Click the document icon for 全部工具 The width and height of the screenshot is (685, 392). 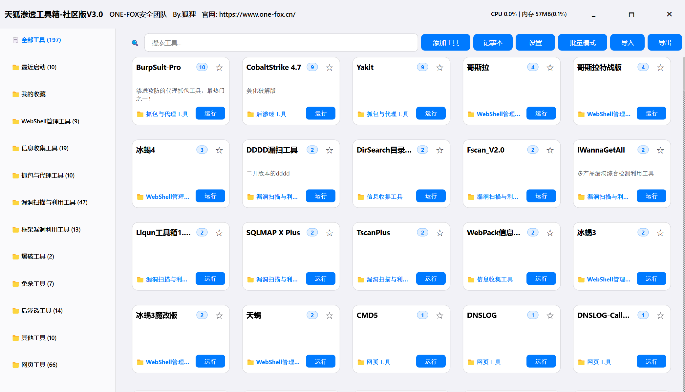(15, 40)
